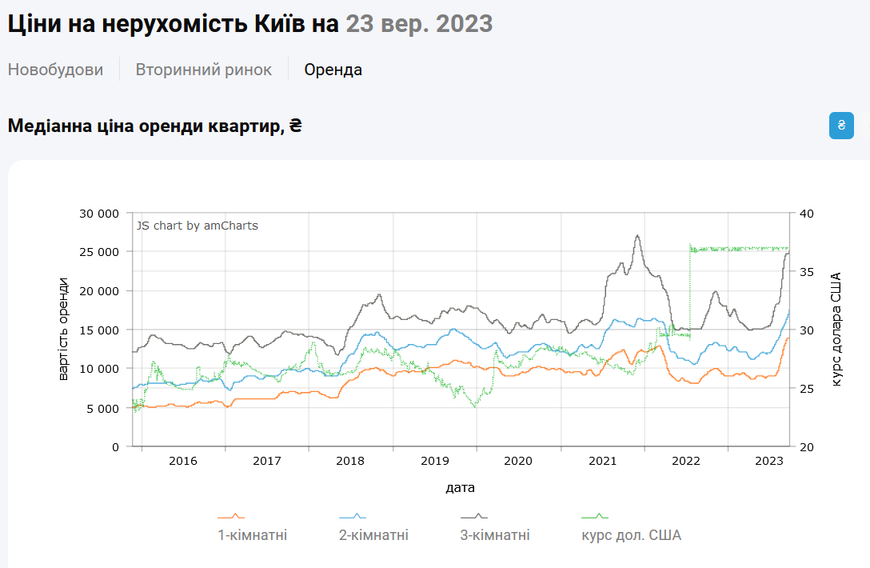The width and height of the screenshot is (870, 568).
Task: Switch to the Новобудови tab
Action: pyautogui.click(x=55, y=70)
